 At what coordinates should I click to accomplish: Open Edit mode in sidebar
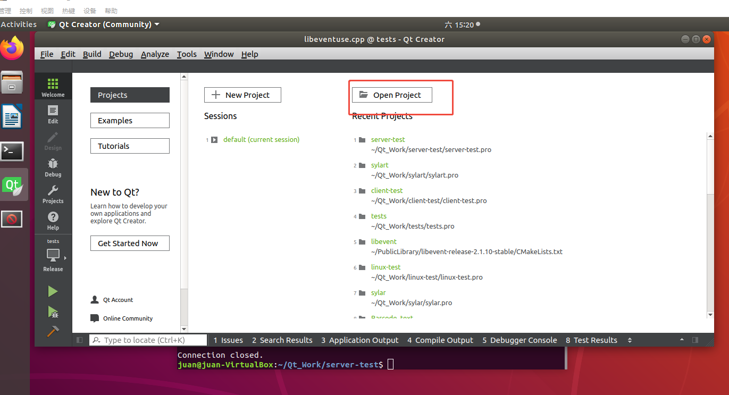click(53, 114)
